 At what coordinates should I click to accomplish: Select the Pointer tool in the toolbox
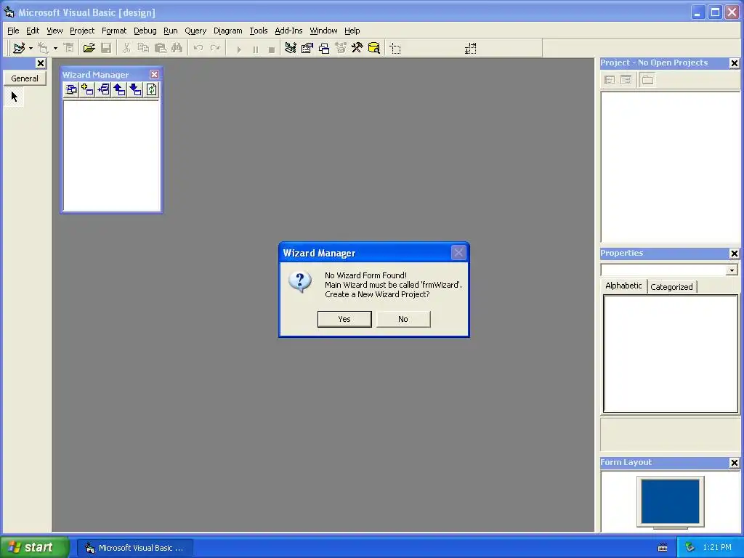15,97
